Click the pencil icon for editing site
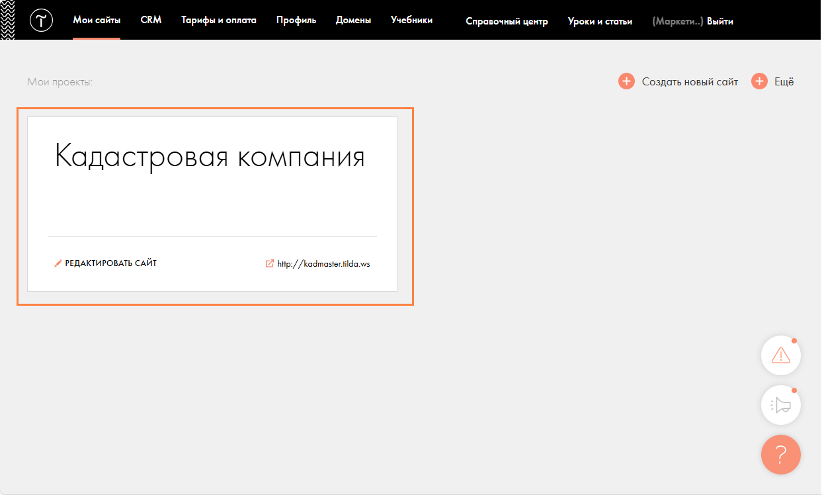Image resolution: width=822 pixels, height=495 pixels. (58, 263)
